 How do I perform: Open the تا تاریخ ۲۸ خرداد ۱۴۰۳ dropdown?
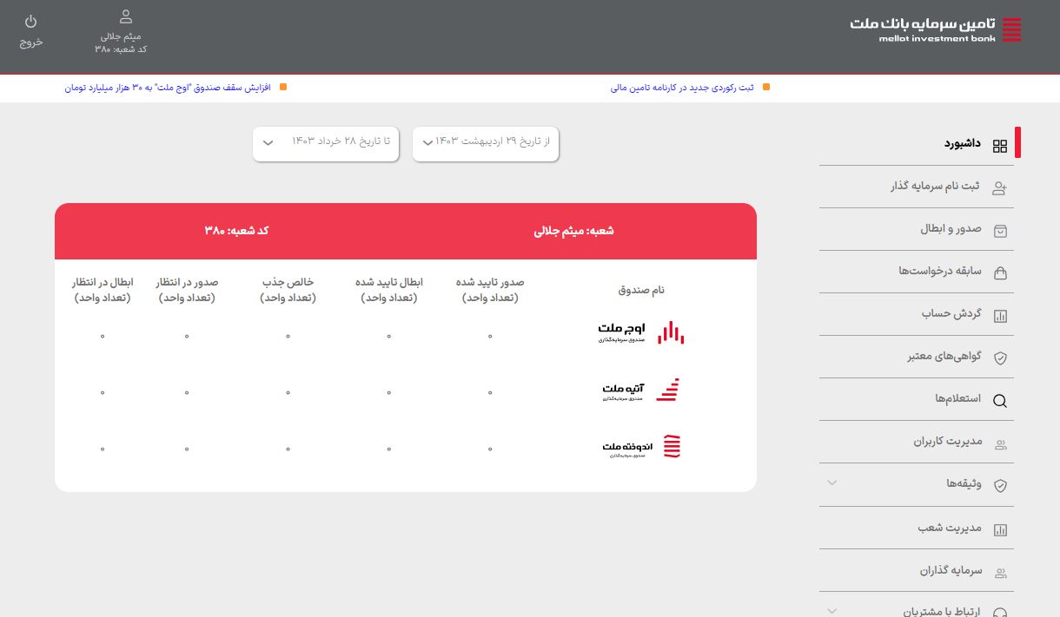point(326,144)
